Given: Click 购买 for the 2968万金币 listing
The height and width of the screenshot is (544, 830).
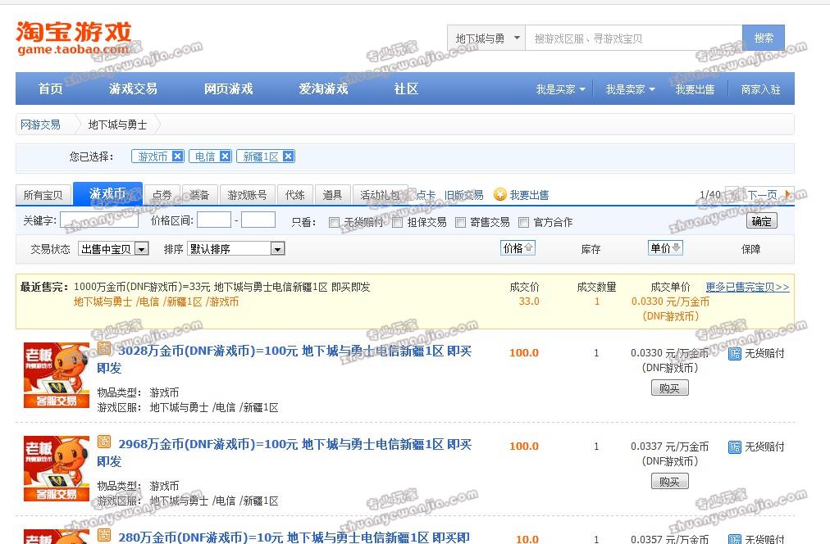Looking at the screenshot, I should point(669,482).
